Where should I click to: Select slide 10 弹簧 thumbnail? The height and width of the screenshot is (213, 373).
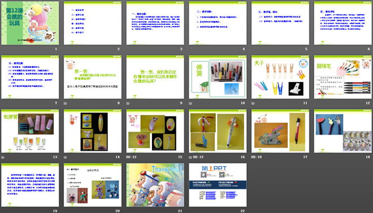click(x=218, y=77)
